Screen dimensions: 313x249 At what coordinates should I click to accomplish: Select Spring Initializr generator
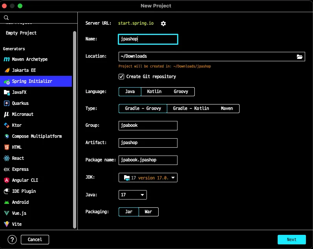[x=36, y=81]
